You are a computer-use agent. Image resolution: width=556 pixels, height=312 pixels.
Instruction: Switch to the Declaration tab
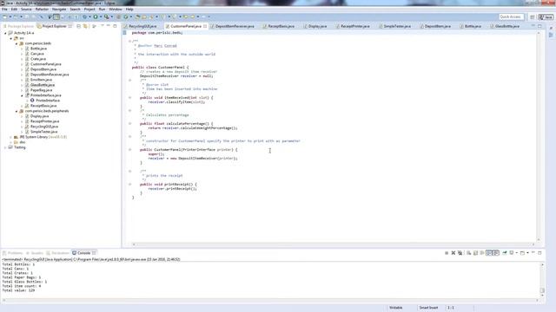pos(58,253)
